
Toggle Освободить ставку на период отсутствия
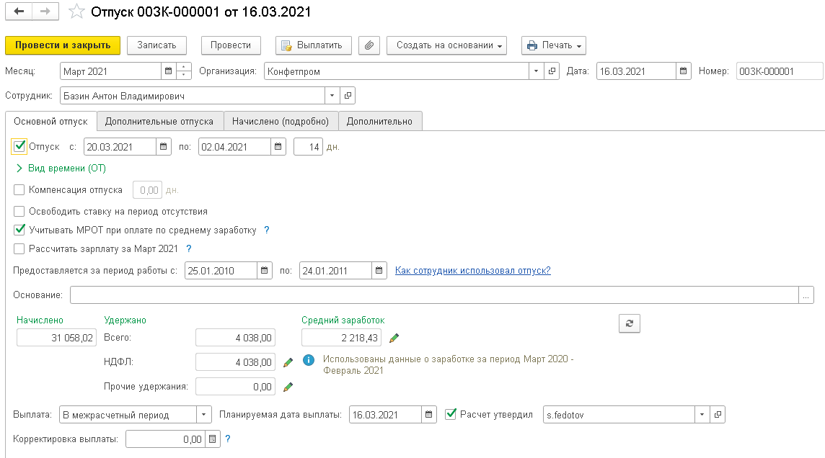click(19, 212)
